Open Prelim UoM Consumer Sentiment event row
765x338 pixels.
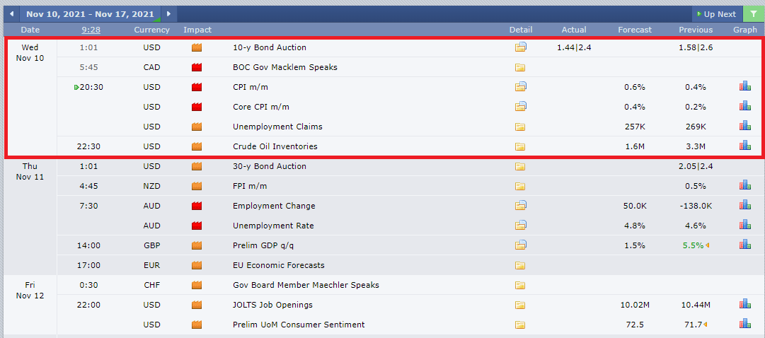[x=409, y=325]
